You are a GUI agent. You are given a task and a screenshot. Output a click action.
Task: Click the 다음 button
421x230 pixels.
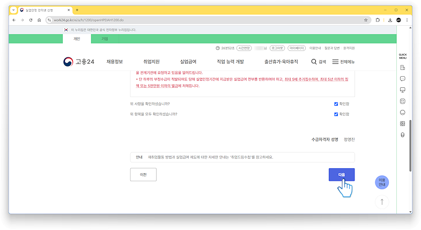tap(342, 175)
